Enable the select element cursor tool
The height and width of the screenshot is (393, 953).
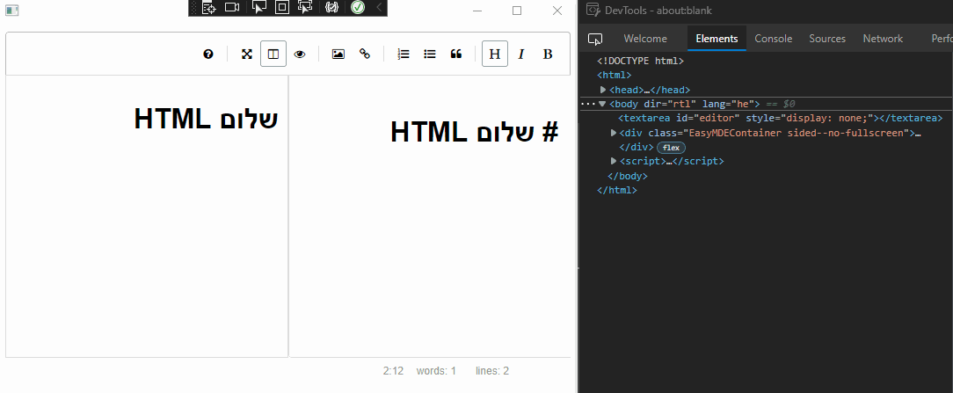pos(259,7)
